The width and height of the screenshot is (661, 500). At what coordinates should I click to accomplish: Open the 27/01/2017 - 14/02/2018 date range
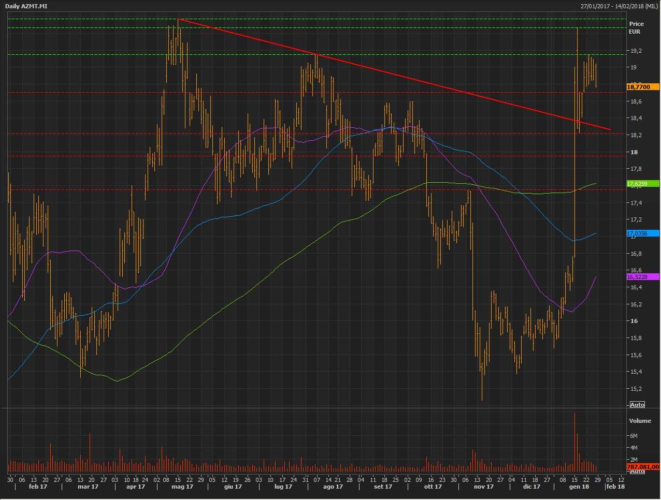click(x=619, y=6)
